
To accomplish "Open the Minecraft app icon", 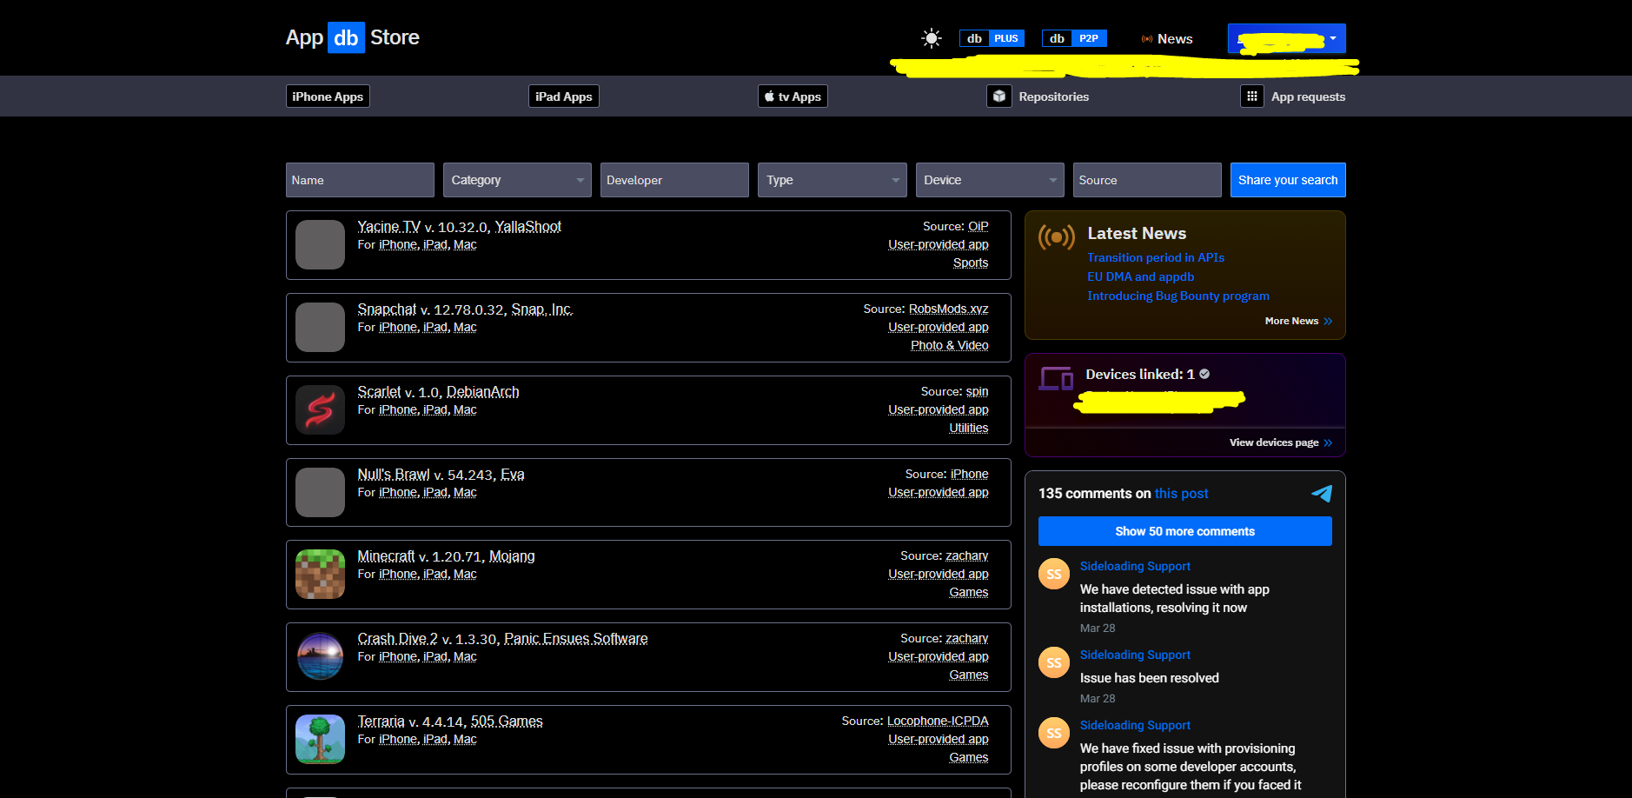I will click(320, 574).
